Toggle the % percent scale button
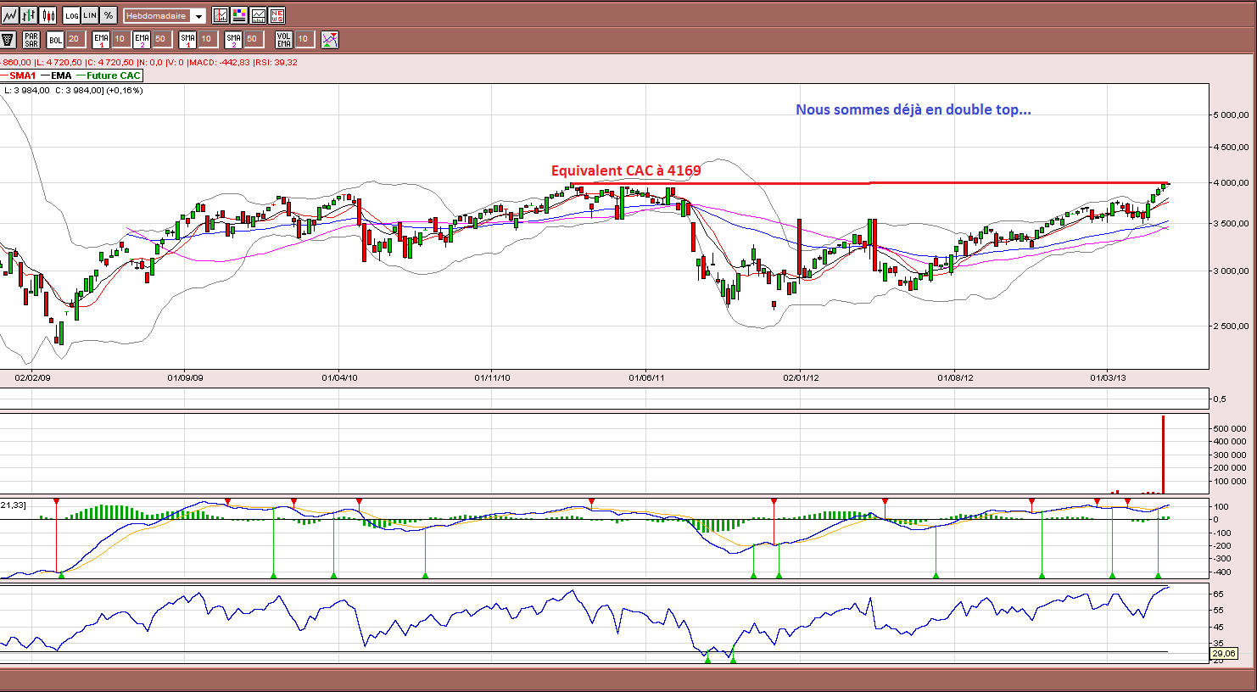 [109, 15]
